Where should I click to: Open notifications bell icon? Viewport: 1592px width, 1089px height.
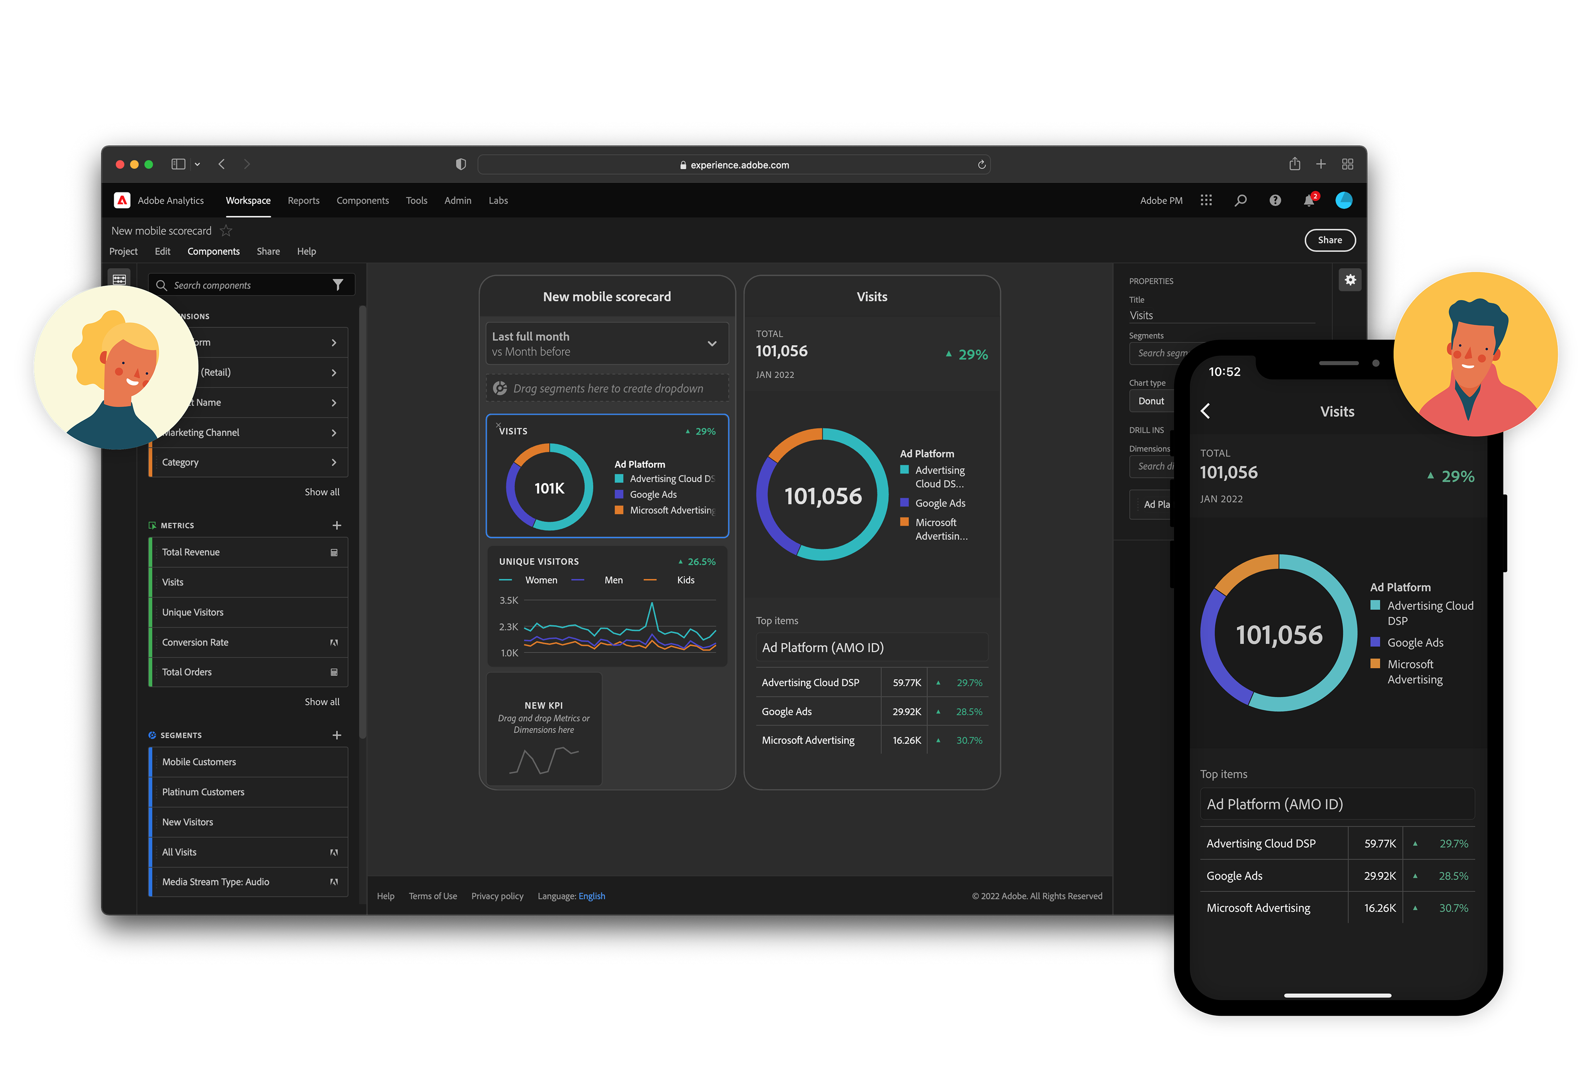[1308, 201]
